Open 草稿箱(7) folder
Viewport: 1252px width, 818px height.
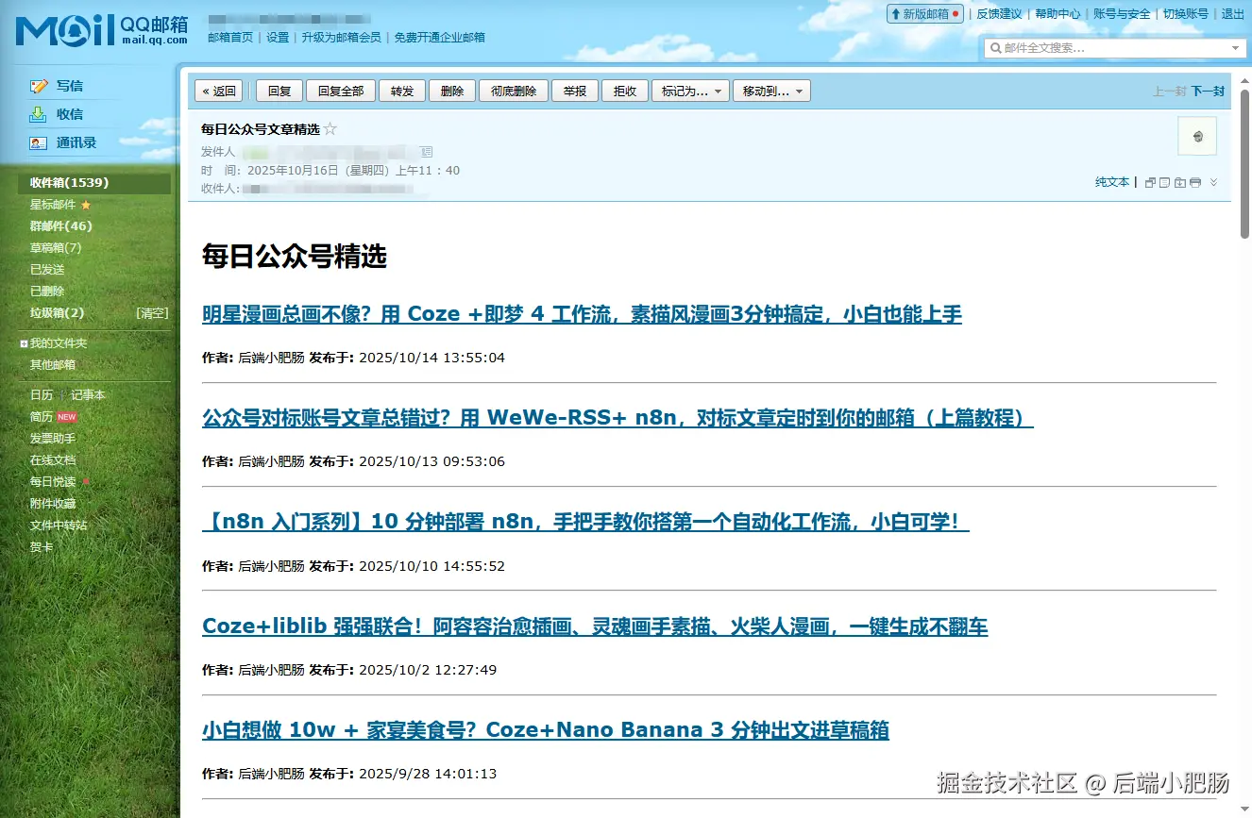[x=56, y=248]
